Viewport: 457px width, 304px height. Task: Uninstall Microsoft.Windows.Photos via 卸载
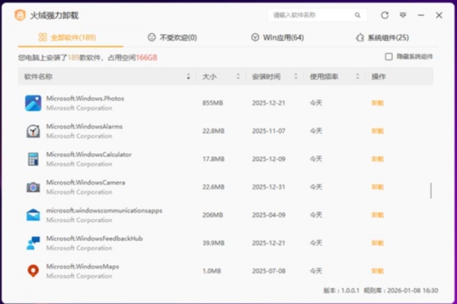coord(378,103)
